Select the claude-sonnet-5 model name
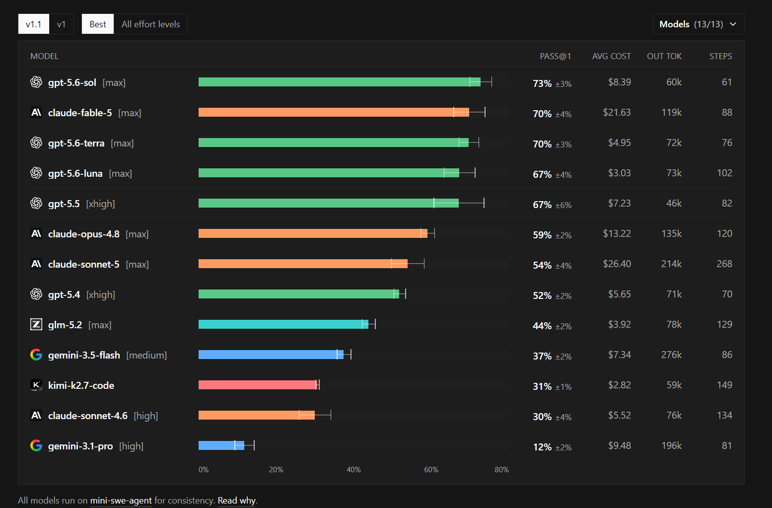The height and width of the screenshot is (508, 772). [x=84, y=264]
